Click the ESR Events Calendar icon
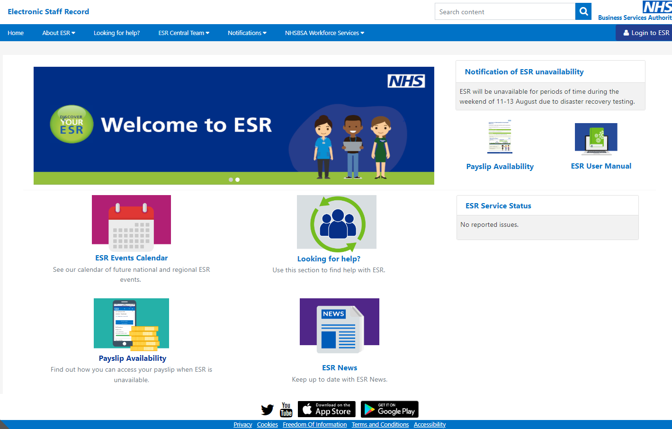Screen dimensions: 672x429 [x=131, y=221]
